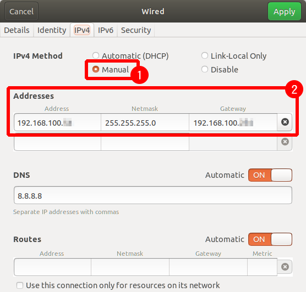Click the empty second-row Netmask field
The height and width of the screenshot is (292, 306).
(x=145, y=143)
